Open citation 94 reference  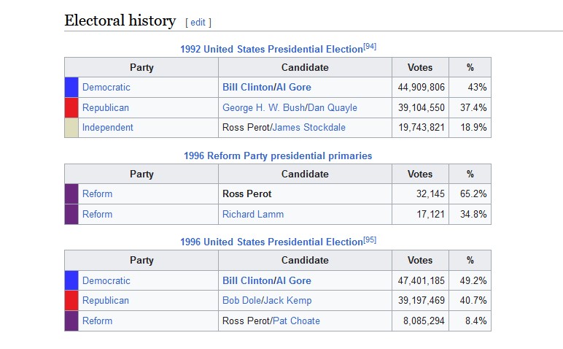pyautogui.click(x=370, y=47)
